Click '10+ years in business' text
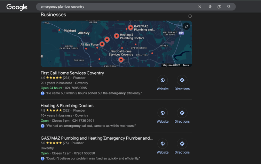The height and width of the screenshot is (164, 261). pyautogui.click(x=56, y=115)
